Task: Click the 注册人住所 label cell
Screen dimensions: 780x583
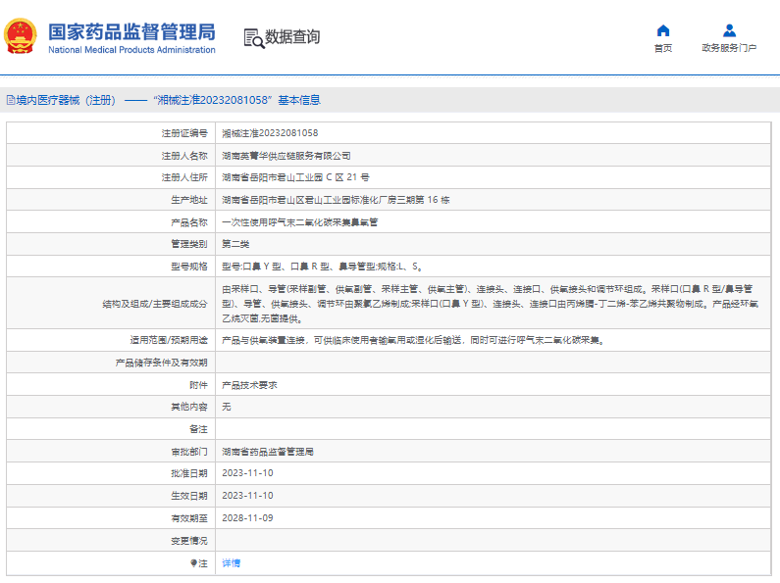Action: 111,177
